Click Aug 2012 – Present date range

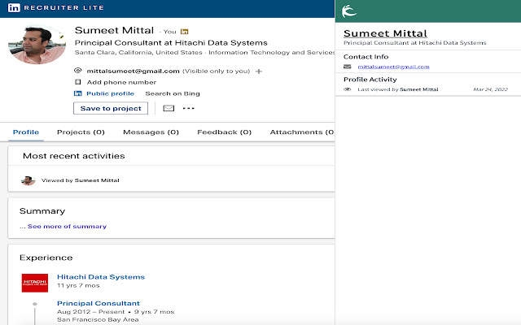(90, 312)
